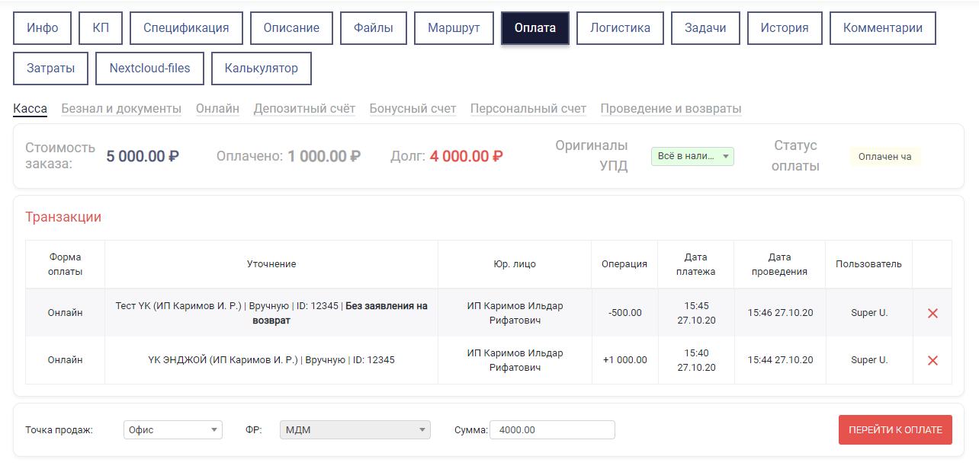This screenshot has height=469, width=979.
Task: Click Онлайн payment form in +1 000.00 row
Action: (65, 360)
